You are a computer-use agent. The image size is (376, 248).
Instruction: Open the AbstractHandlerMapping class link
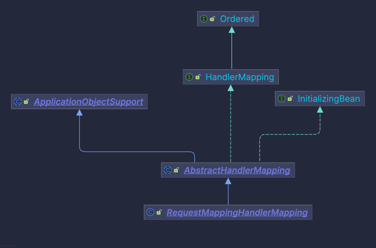[237, 170]
